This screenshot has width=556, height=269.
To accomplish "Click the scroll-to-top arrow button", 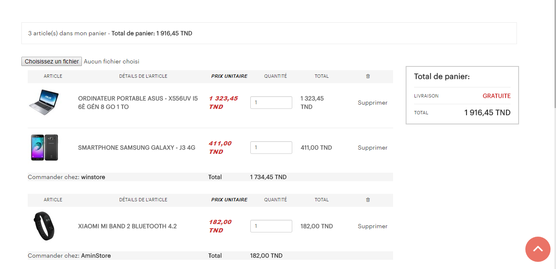I will [x=538, y=249].
